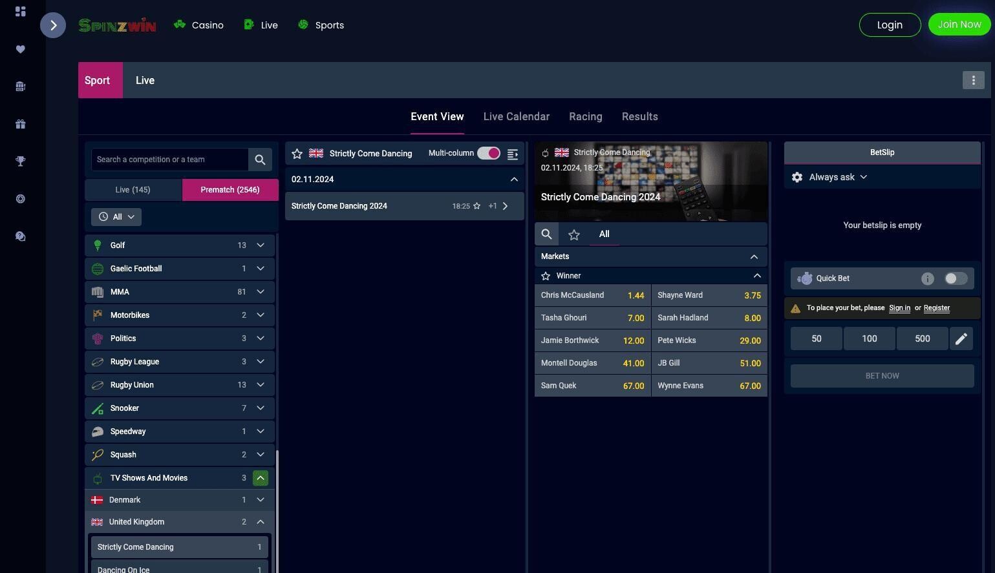Open Sports in top navigation
This screenshot has height=573, width=995.
[321, 25]
